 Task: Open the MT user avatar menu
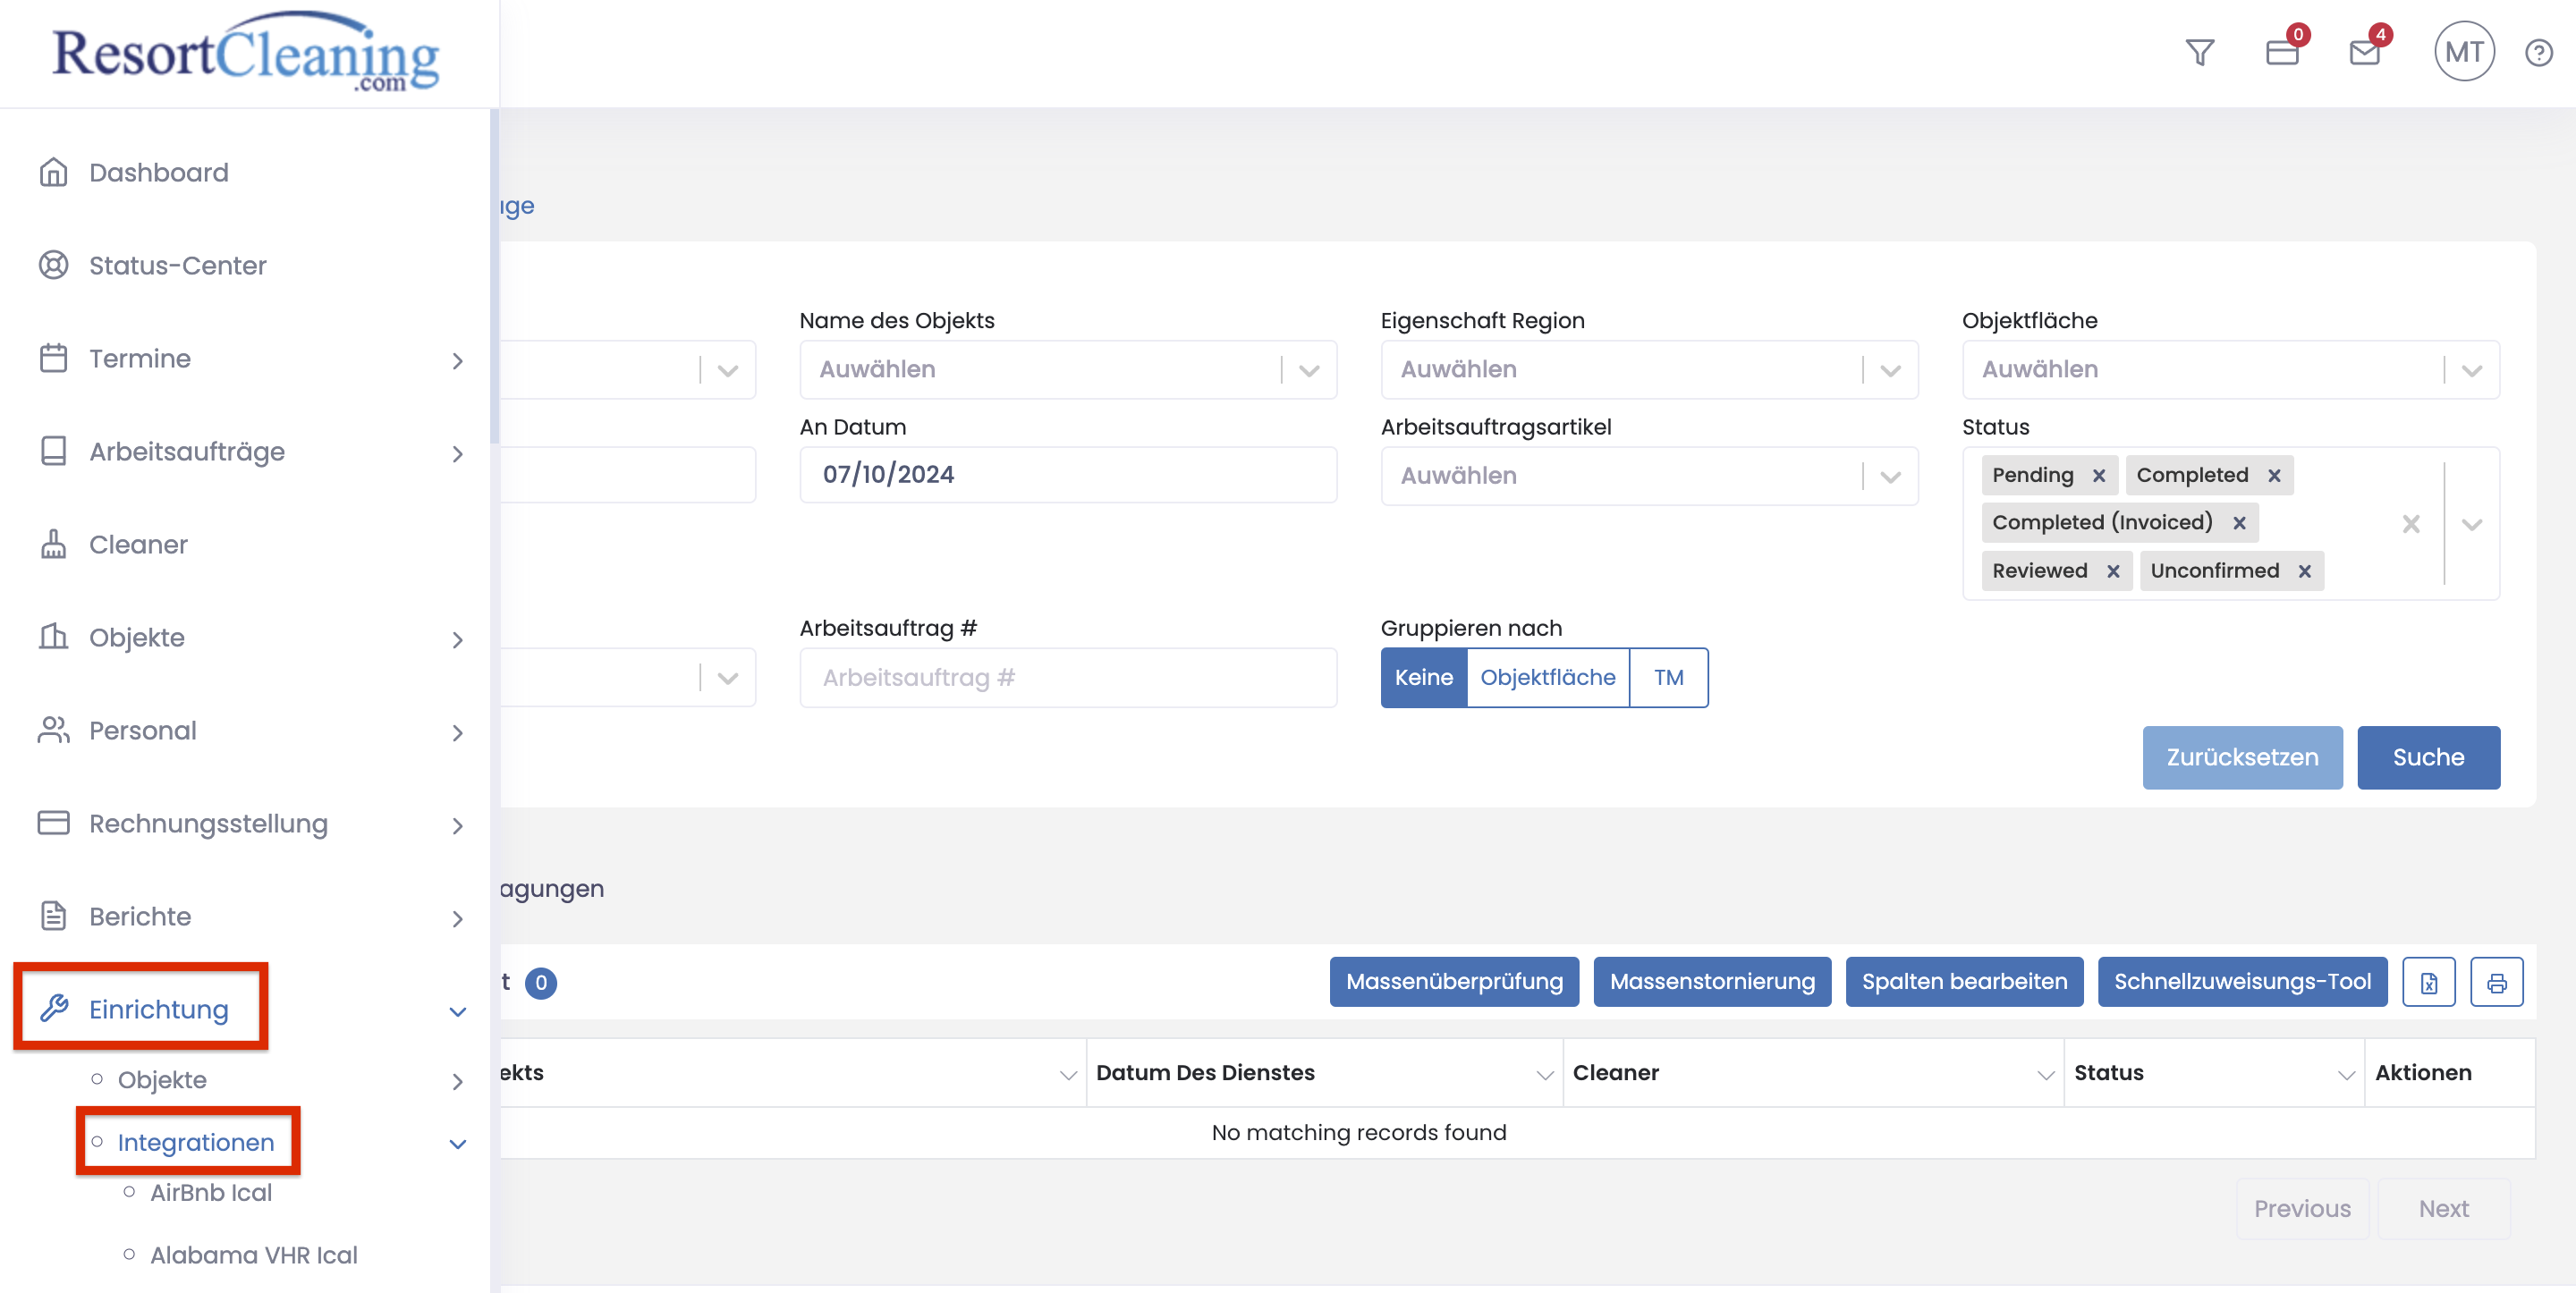coord(2463,52)
